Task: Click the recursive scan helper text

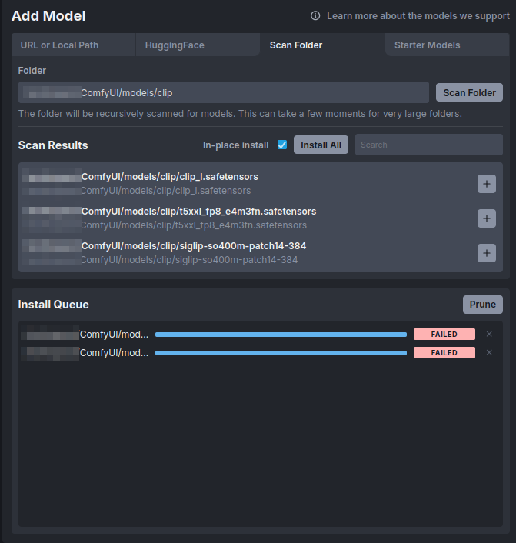Action: tap(240, 114)
